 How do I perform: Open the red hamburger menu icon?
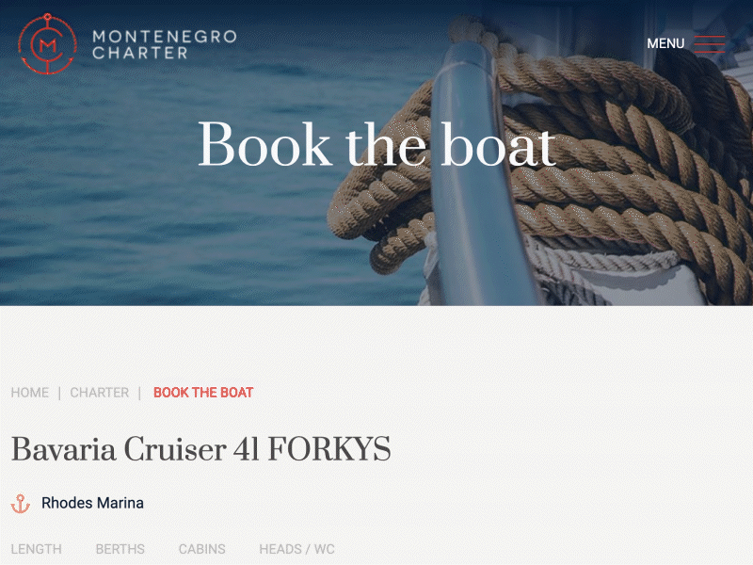(x=710, y=43)
